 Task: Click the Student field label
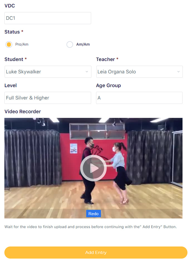14,59
